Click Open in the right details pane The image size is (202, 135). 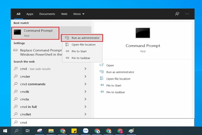(110, 65)
